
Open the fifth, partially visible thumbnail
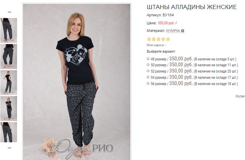(9, 132)
